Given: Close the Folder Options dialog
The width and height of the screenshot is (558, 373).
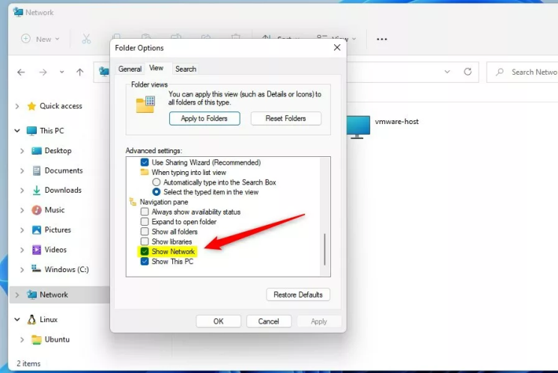Looking at the screenshot, I should click(337, 48).
